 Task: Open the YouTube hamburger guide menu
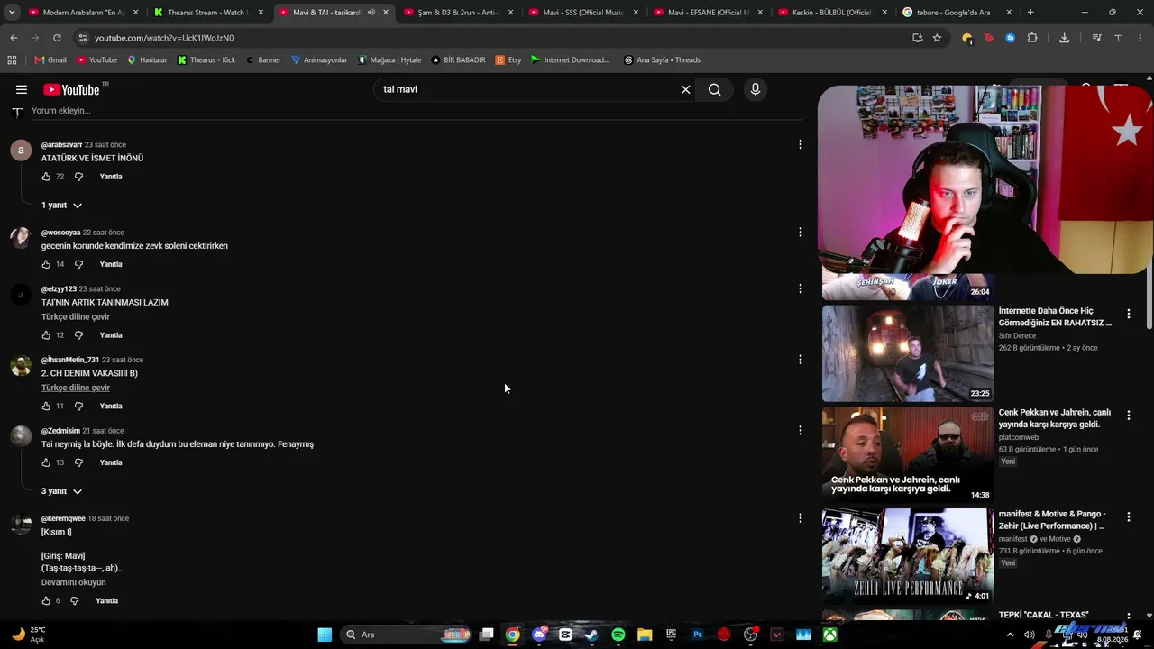pyautogui.click(x=22, y=89)
